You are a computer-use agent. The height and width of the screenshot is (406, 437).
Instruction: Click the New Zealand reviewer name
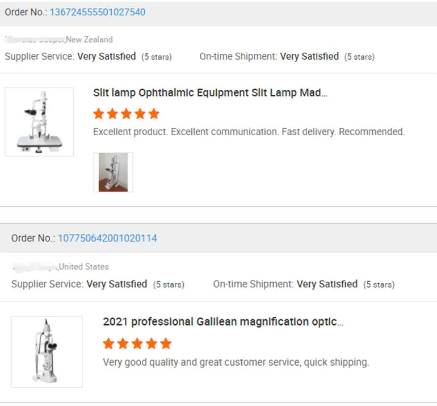click(34, 40)
